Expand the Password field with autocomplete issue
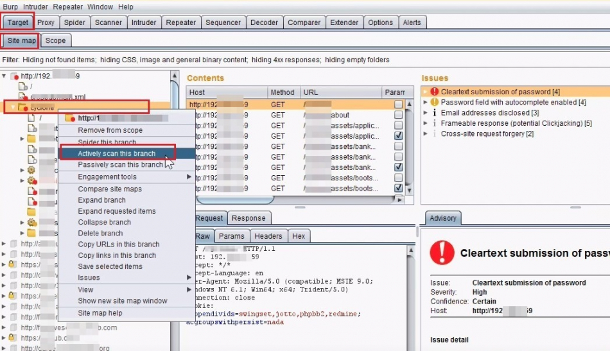 point(425,102)
